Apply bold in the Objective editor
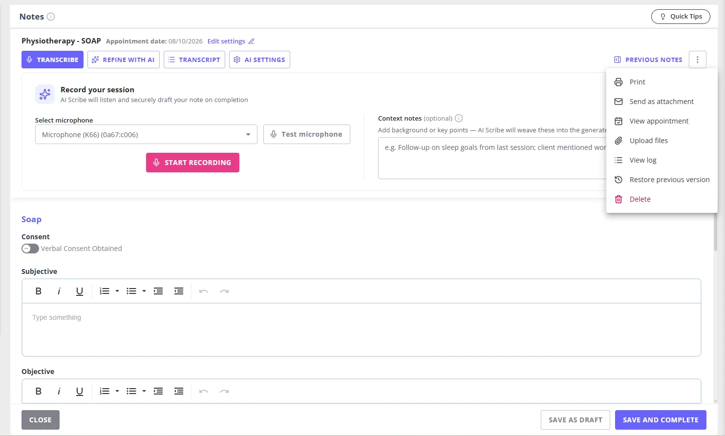Viewport: 725px width, 436px height. click(x=39, y=392)
